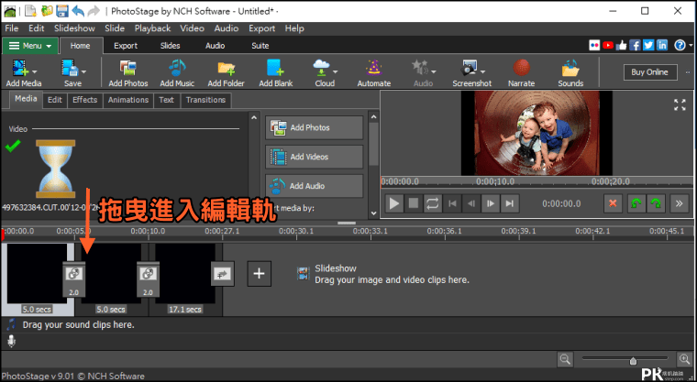
Task: Select the Animations panel tab
Action: 128,100
